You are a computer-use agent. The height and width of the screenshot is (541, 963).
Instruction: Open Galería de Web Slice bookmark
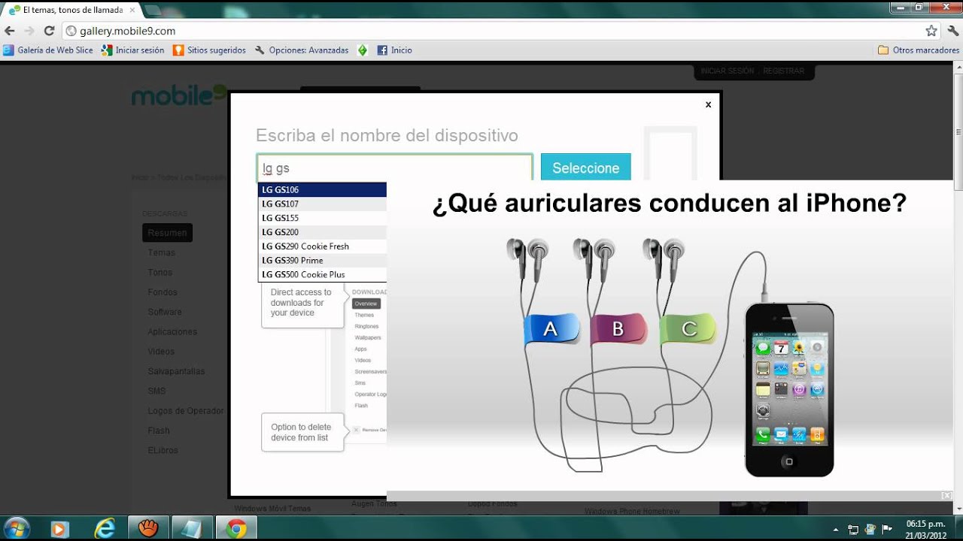pos(48,50)
